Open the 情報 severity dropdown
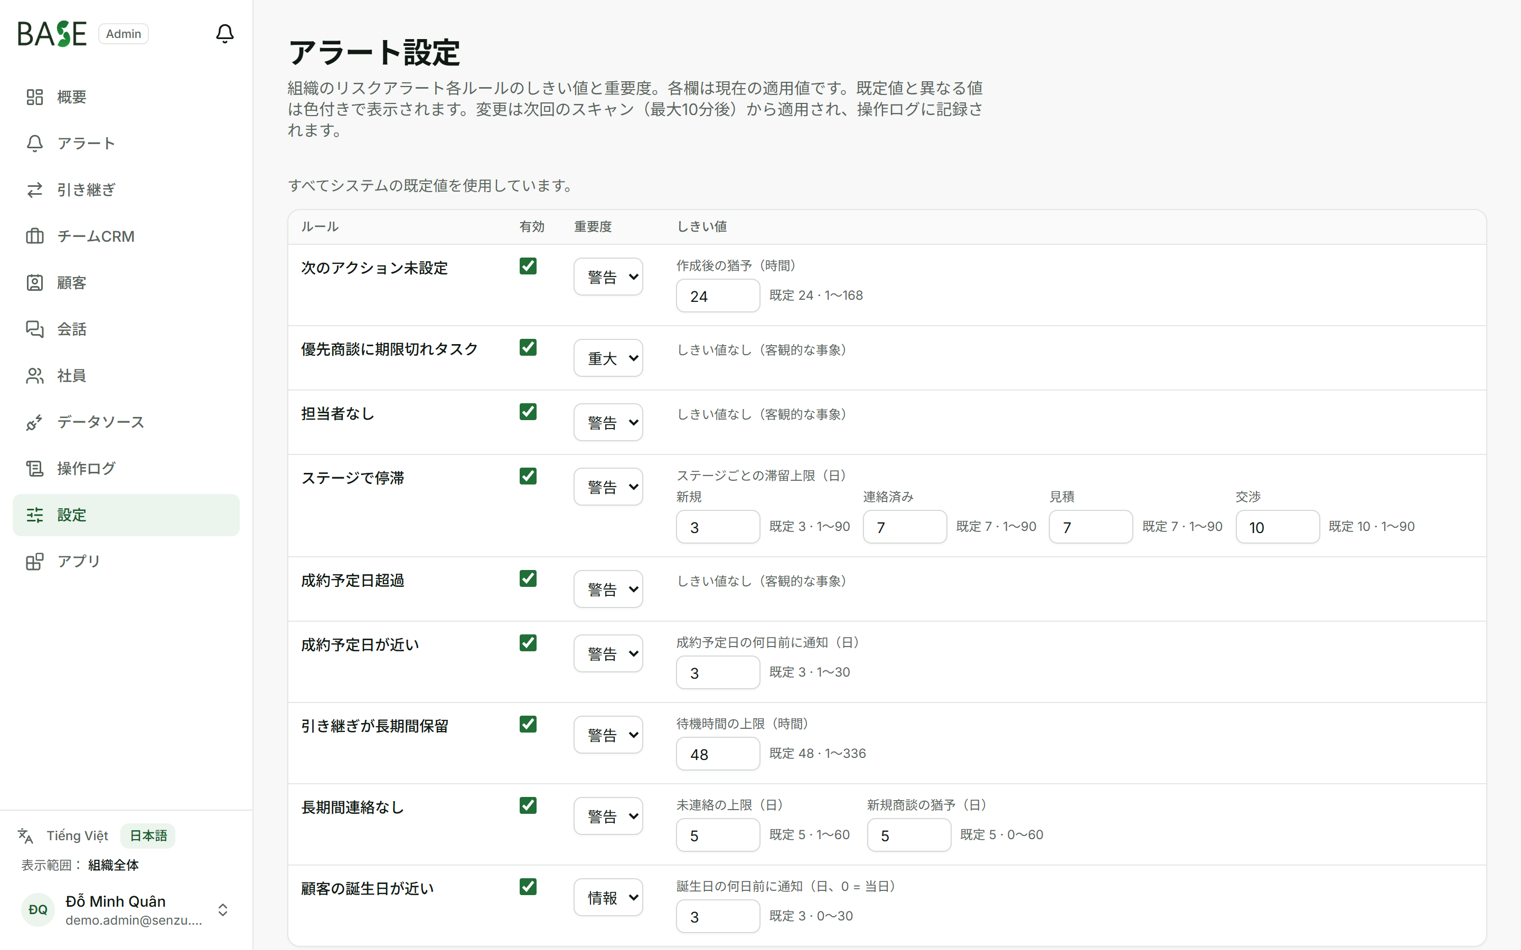 [x=608, y=897]
